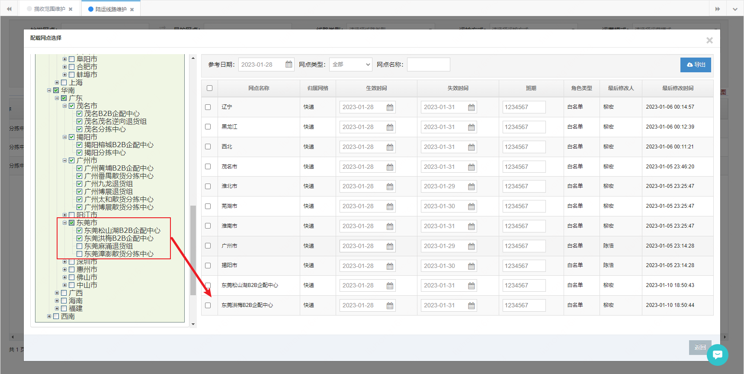This screenshot has width=744, height=374.
Task: Open the chat support bubble icon
Action: pos(718,355)
